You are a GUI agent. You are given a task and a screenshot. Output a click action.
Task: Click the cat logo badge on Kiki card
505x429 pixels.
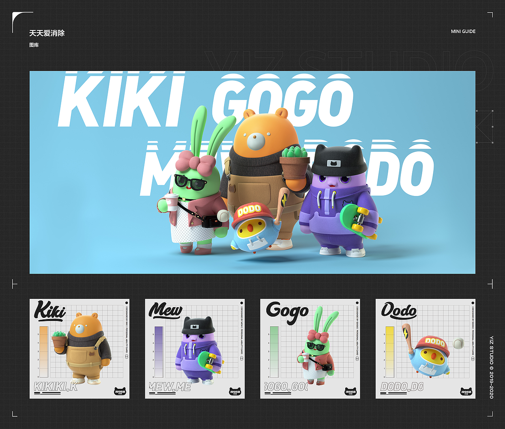tap(120, 391)
